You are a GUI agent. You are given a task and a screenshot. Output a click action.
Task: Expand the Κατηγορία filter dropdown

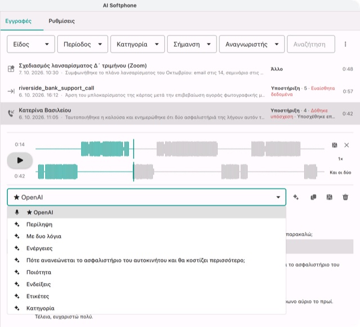(137, 44)
